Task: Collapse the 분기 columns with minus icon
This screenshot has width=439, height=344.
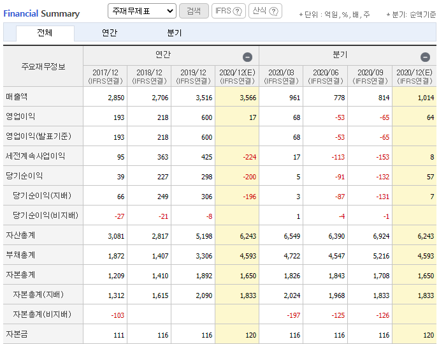Action: pyautogui.click(x=425, y=57)
